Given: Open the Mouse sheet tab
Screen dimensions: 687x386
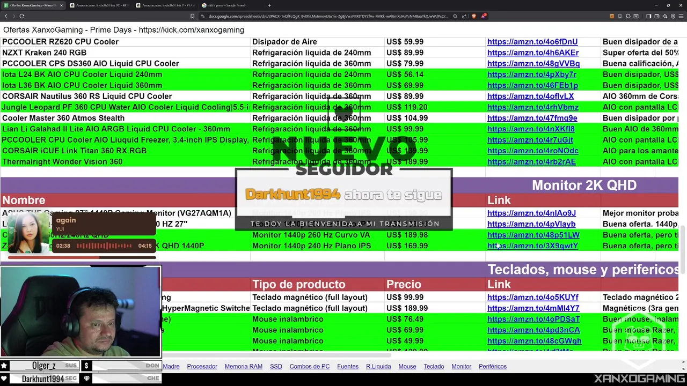Looking at the screenshot, I should click(407, 367).
